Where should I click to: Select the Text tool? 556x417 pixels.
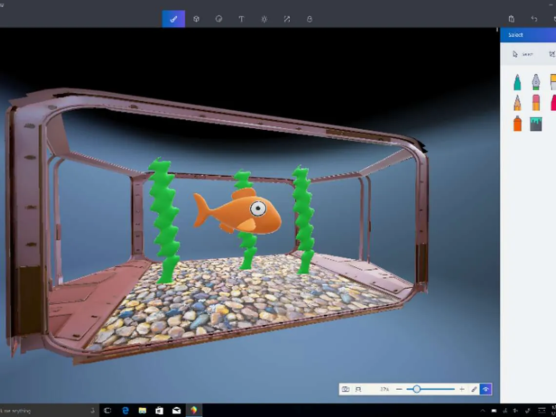tap(241, 19)
